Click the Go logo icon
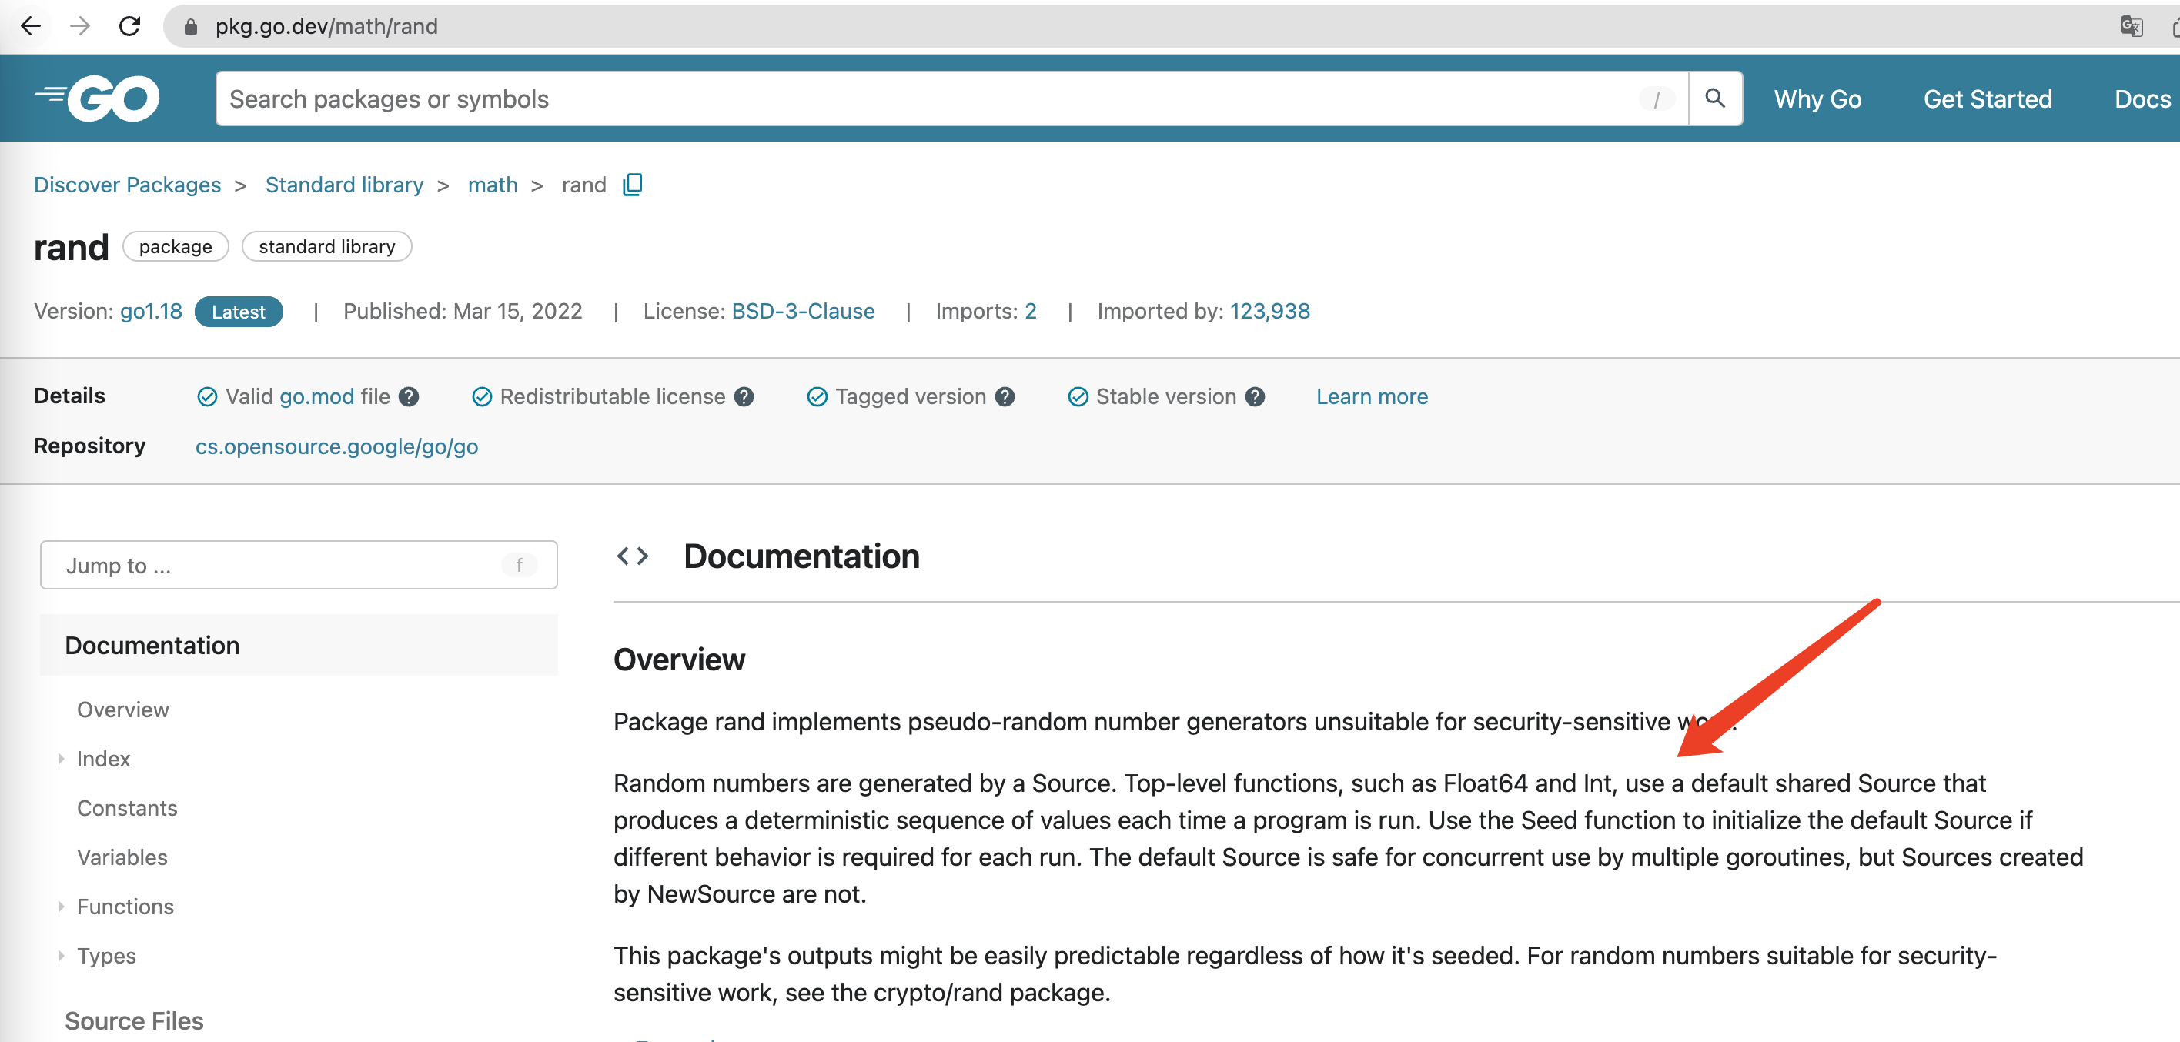Image resolution: width=2180 pixels, height=1042 pixels. 97,99
